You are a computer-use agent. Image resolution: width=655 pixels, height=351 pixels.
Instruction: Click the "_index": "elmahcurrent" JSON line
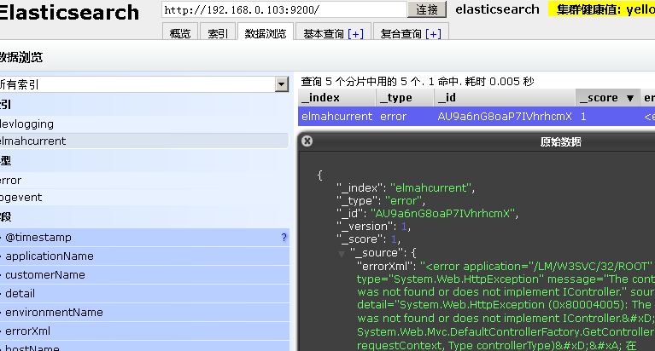pos(406,187)
